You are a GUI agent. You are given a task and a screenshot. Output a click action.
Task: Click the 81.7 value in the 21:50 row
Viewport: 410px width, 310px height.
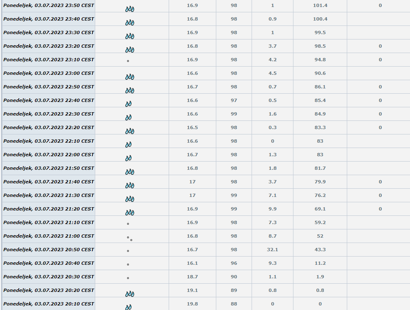tap(320, 169)
